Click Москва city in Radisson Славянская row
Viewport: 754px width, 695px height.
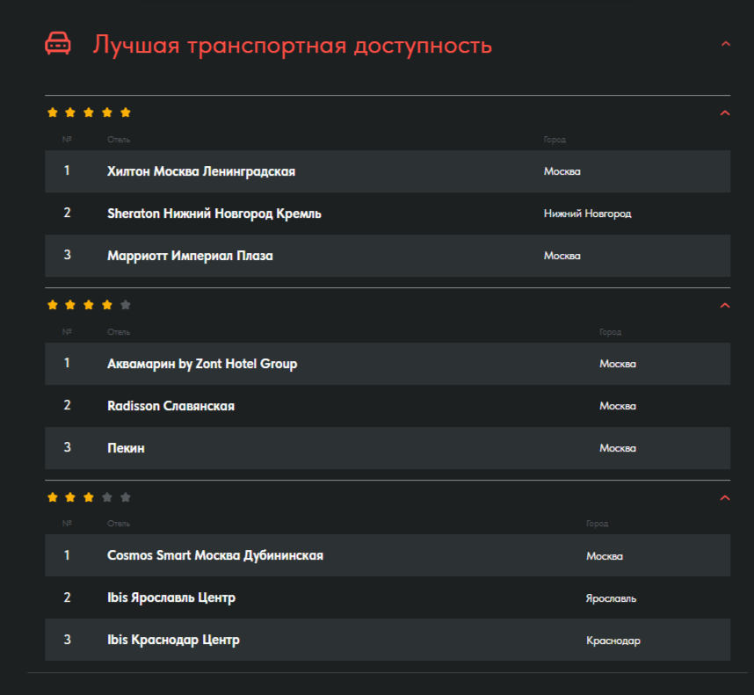pyautogui.click(x=618, y=406)
